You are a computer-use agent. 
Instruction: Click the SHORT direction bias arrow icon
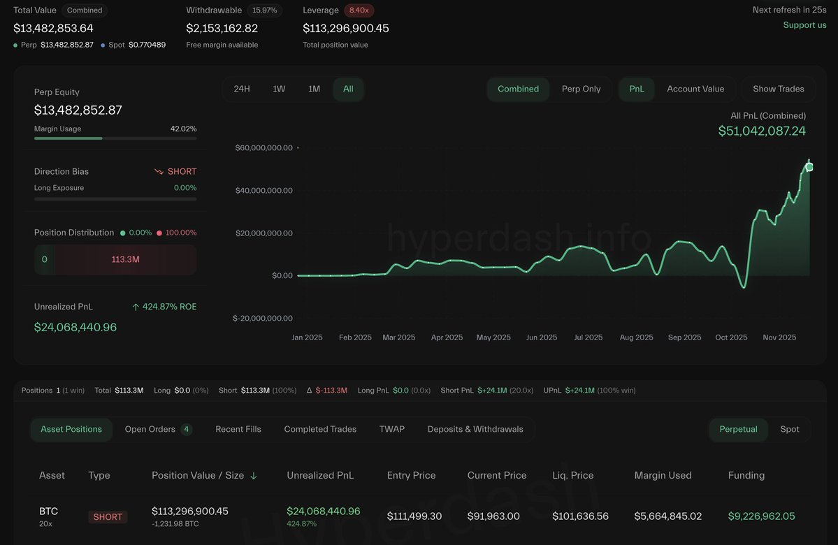tap(159, 172)
